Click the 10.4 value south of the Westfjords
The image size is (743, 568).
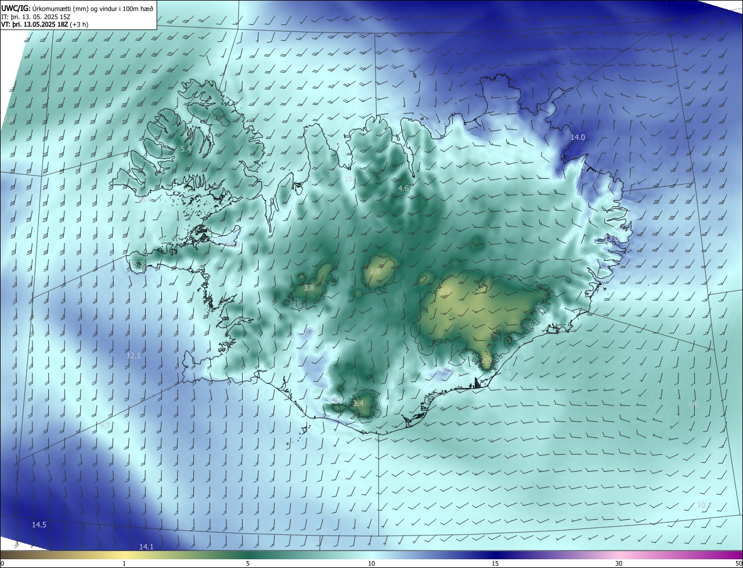[x=145, y=200]
